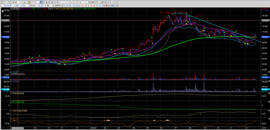Select the 일 (daily) period button
The image size is (270, 130).
click(x=41, y=2)
